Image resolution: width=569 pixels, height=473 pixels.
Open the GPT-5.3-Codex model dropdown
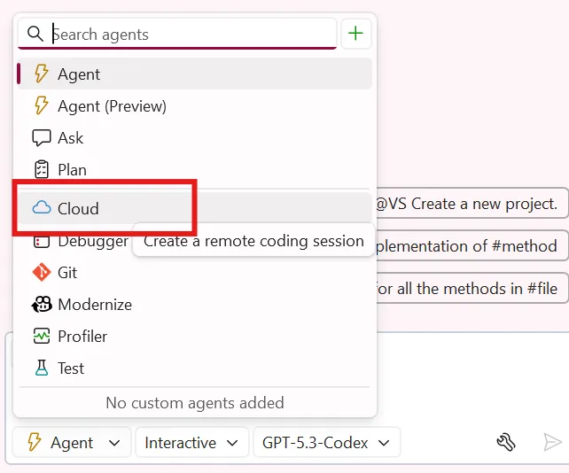click(x=326, y=442)
